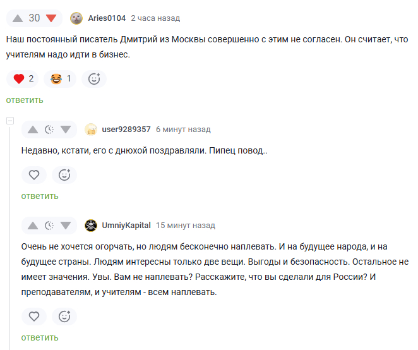Add emoji reaction to user9289357's comment
Image resolution: width=418 pixels, height=350 pixels.
[64, 175]
